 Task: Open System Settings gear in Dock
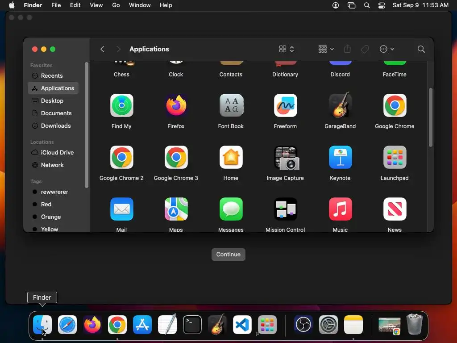(x=328, y=324)
